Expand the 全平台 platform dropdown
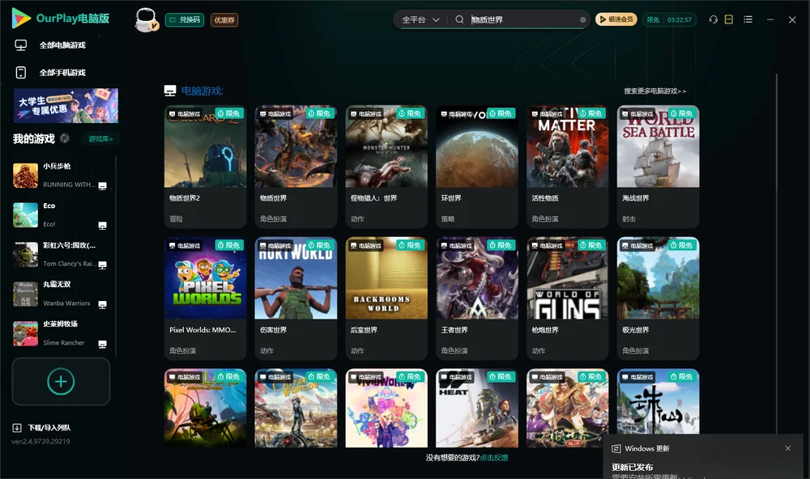810x479 pixels. [x=421, y=19]
